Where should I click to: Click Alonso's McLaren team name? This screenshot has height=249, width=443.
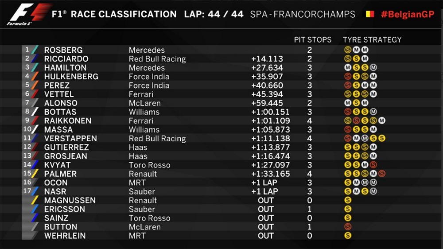coord(145,103)
